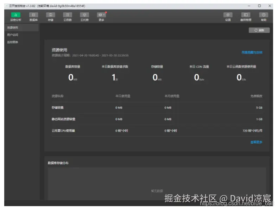Click the 本日云函数资源使用量 stat label
Screen dimensions: 278x210
[x=241, y=66]
